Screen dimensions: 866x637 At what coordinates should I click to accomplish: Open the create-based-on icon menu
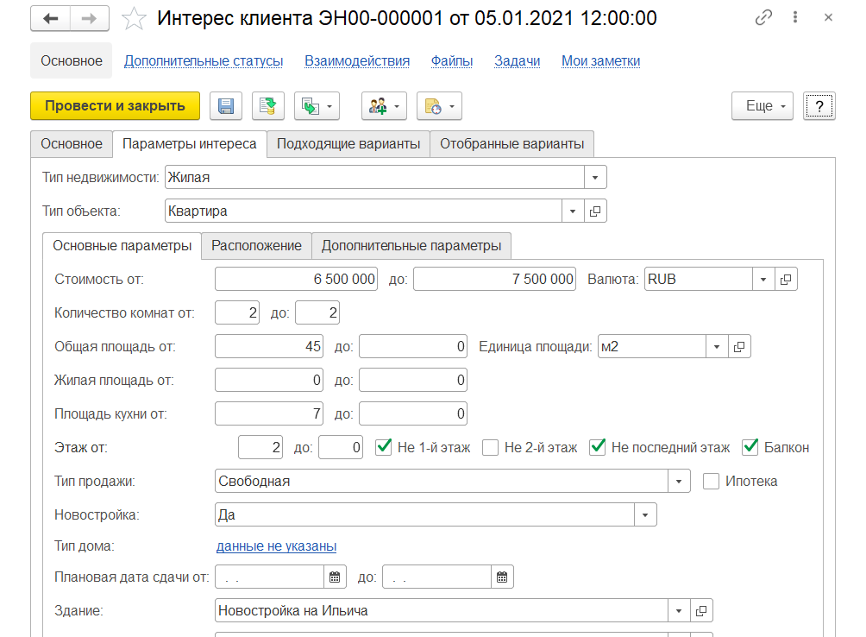click(317, 106)
